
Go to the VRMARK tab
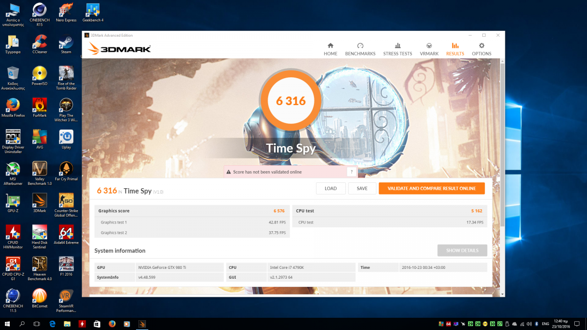click(x=429, y=49)
